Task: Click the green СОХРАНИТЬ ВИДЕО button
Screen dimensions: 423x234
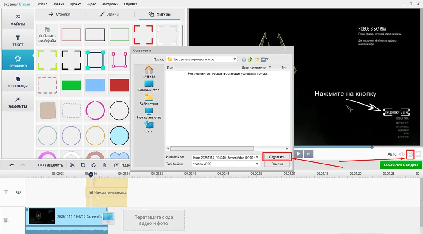Action: coord(401,165)
